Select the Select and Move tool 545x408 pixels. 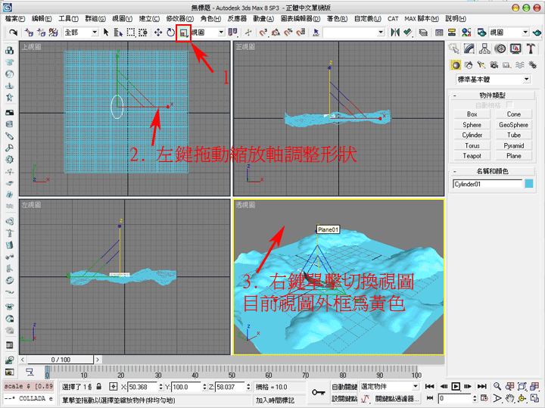pos(158,33)
